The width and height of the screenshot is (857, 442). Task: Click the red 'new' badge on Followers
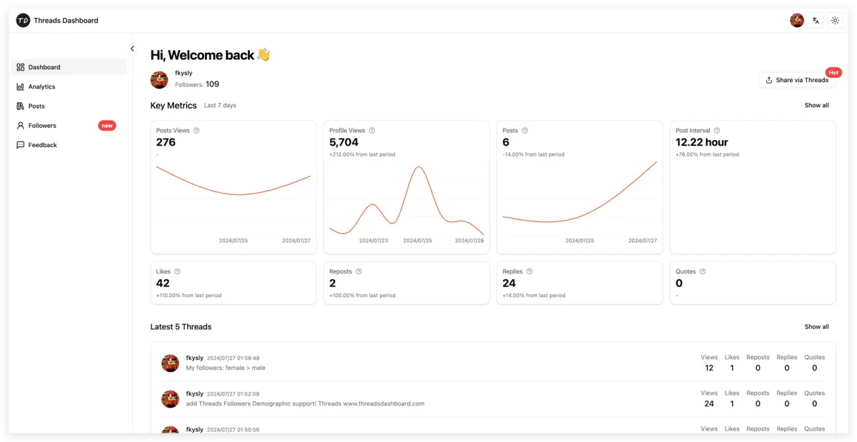107,126
